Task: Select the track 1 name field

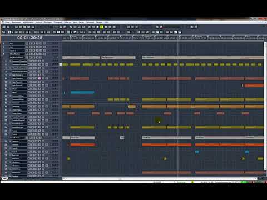Action: [17, 43]
